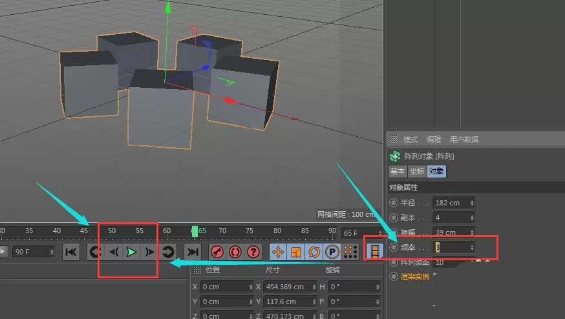Screen dimensions: 565x319
Task: Click the green Y axis arrow handle
Action: click(x=167, y=7)
